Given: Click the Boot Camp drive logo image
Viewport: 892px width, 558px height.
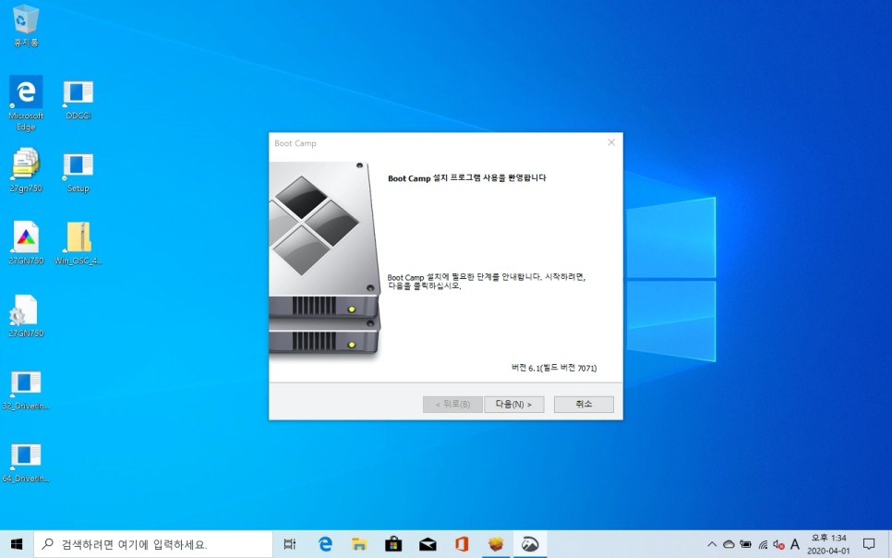Looking at the screenshot, I should click(325, 259).
